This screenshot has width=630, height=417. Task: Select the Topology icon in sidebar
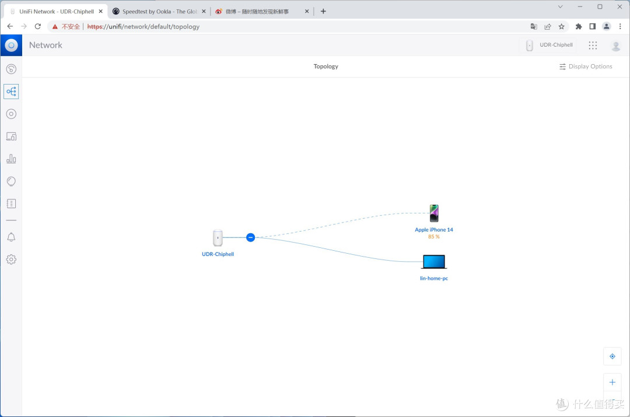click(x=11, y=92)
